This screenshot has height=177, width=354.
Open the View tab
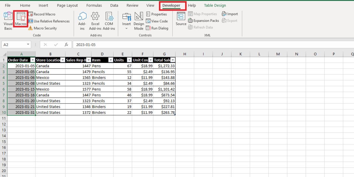pos(150,5)
